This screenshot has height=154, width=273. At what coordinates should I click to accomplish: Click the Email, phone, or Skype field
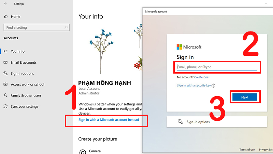[x=217, y=67]
